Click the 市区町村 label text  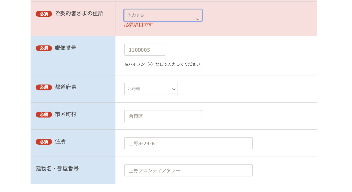(66, 114)
